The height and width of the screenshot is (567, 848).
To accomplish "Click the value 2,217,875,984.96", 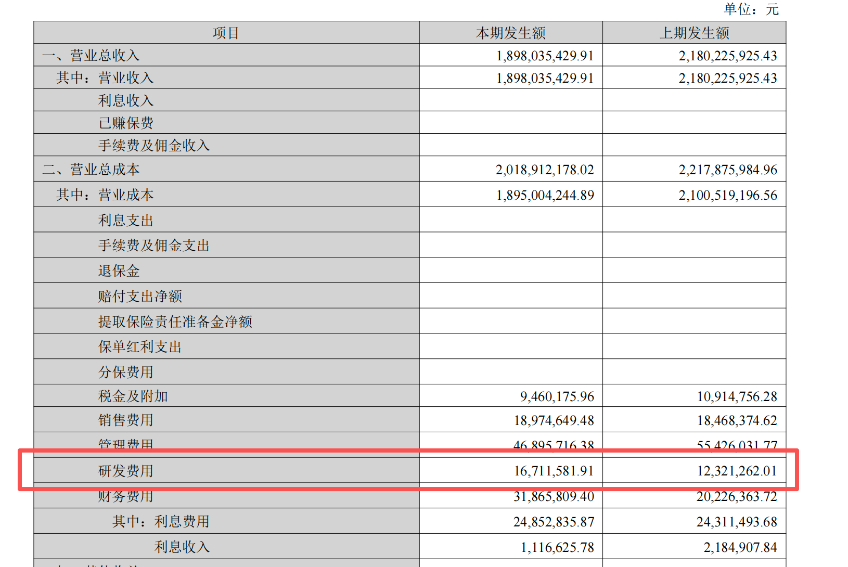I will coord(728,170).
